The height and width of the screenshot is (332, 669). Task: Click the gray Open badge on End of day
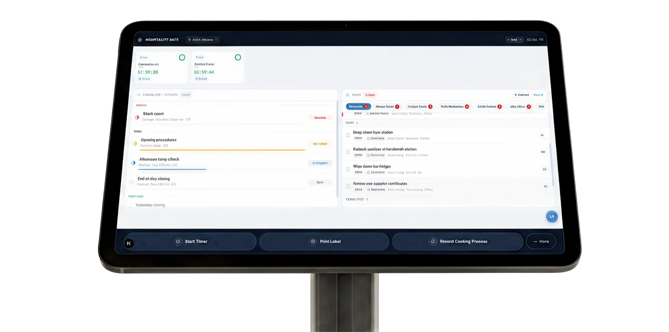tap(320, 182)
